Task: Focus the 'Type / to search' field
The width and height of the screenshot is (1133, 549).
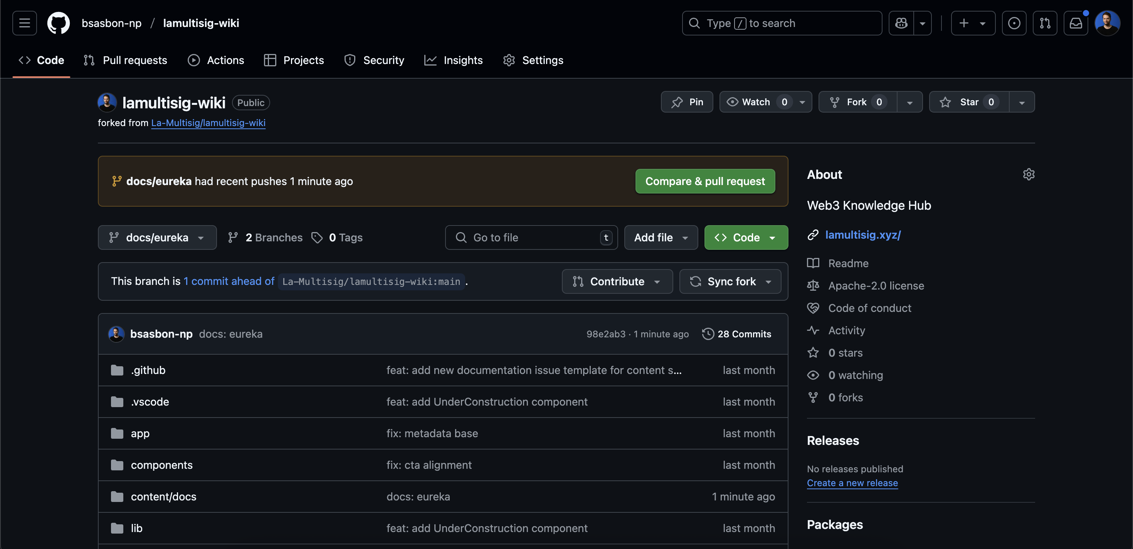Action: tap(782, 23)
